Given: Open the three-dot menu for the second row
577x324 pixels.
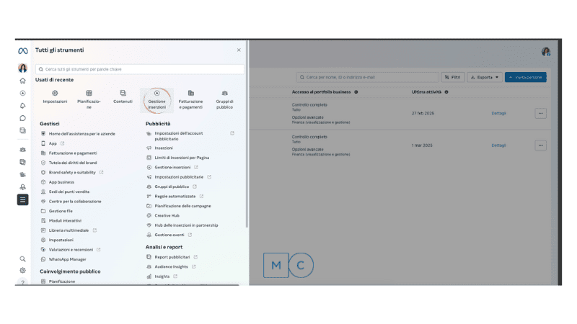Looking at the screenshot, I should pos(540,145).
